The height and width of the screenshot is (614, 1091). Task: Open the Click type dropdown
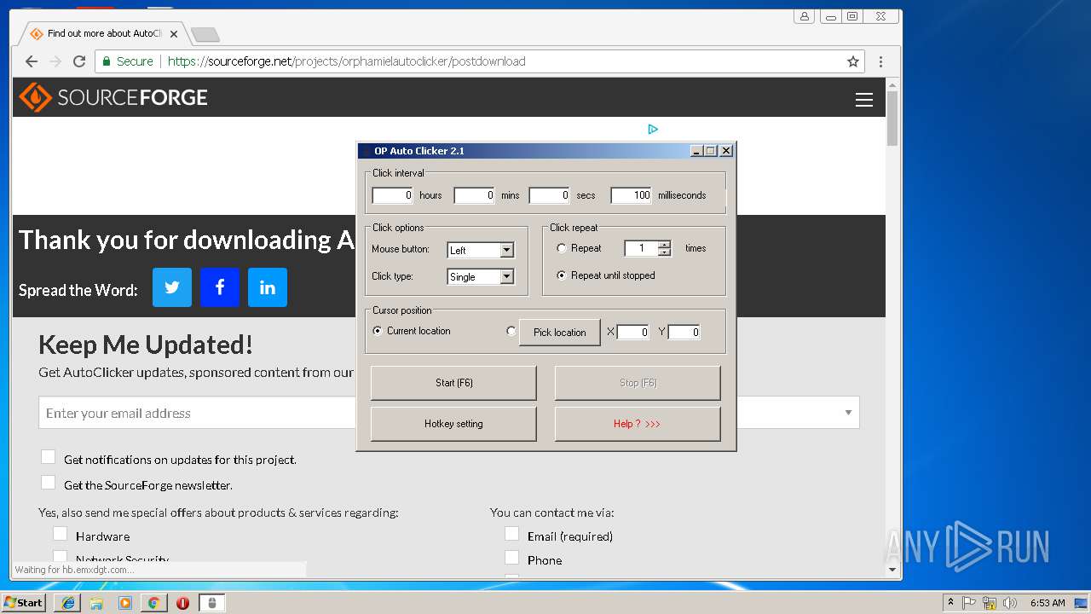click(x=506, y=276)
